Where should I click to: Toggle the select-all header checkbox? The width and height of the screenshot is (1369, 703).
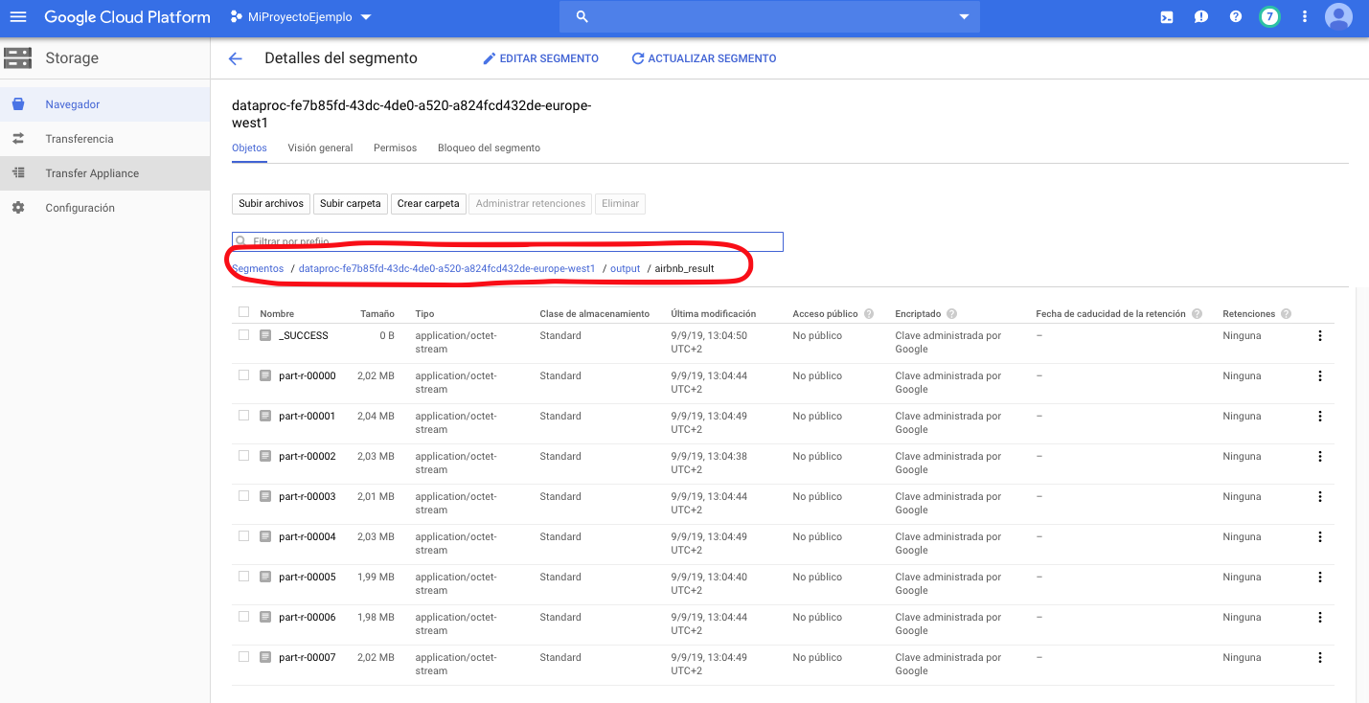pos(243,312)
